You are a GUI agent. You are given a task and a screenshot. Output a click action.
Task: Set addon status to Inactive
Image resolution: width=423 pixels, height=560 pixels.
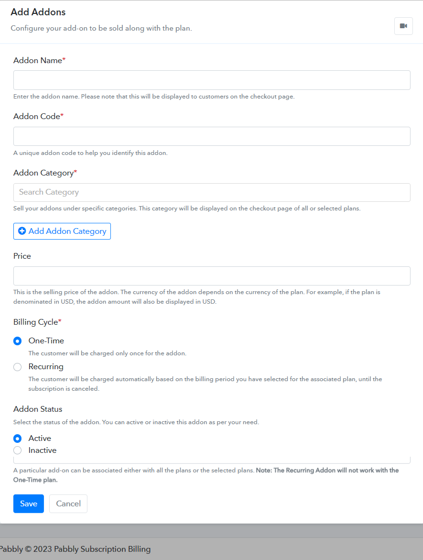pyautogui.click(x=18, y=450)
